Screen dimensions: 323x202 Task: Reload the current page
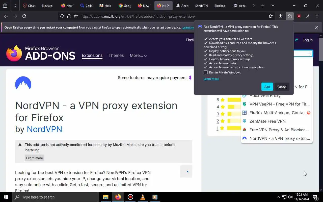[24, 16]
